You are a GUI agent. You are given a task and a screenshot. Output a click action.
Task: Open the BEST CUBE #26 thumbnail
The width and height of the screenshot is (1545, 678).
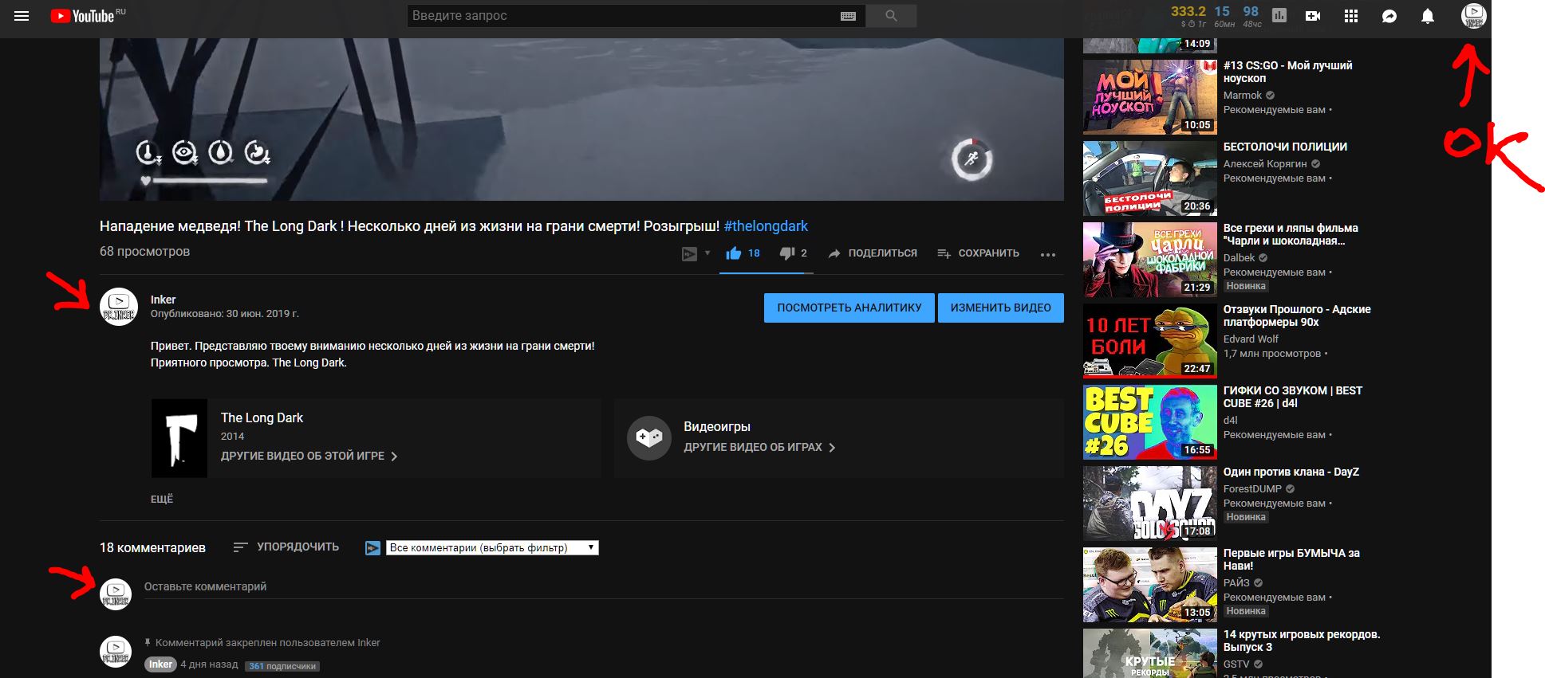coord(1150,421)
